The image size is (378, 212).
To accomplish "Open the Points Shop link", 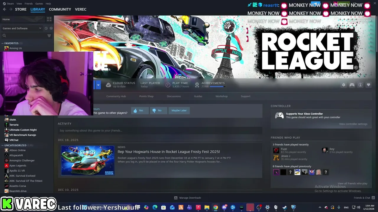I will pos(146,96).
